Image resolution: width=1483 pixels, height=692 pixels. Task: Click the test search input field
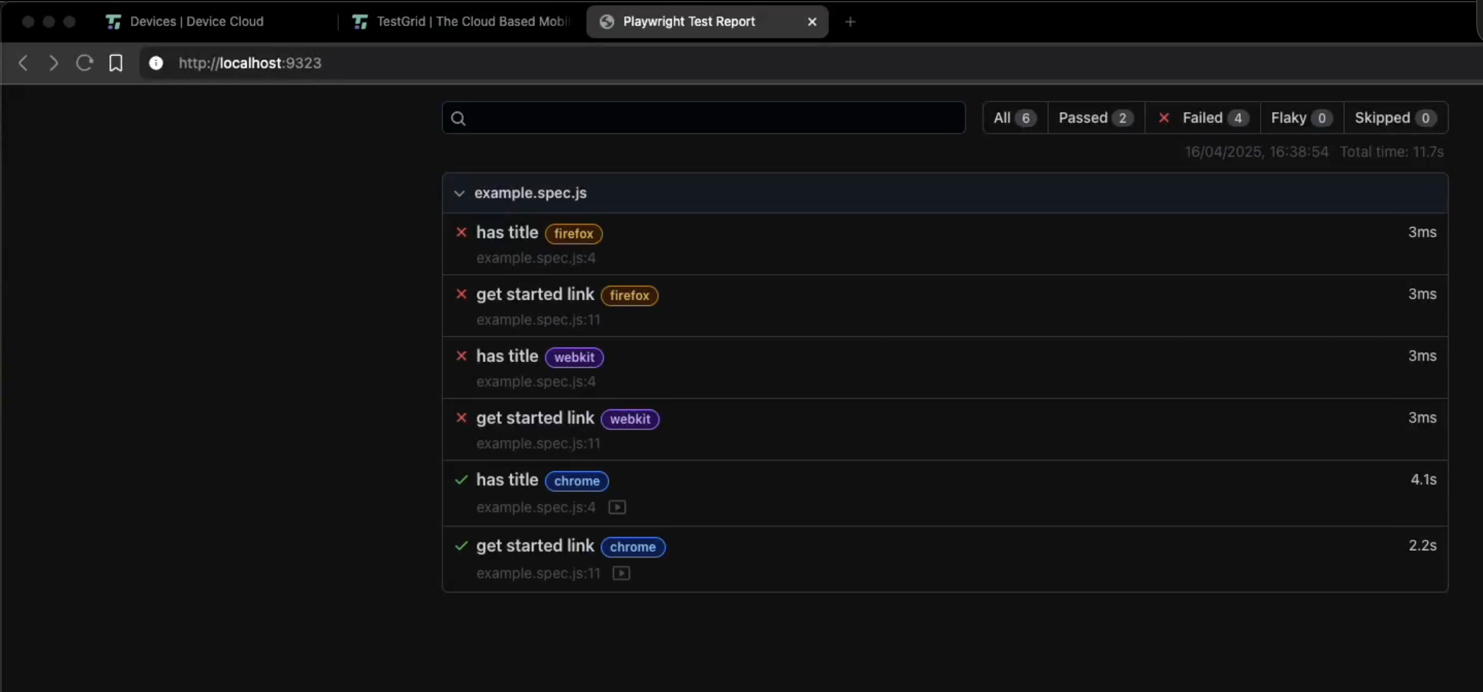point(704,118)
